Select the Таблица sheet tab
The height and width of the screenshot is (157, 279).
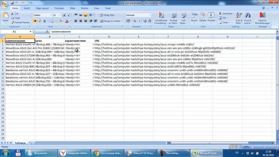20,143
